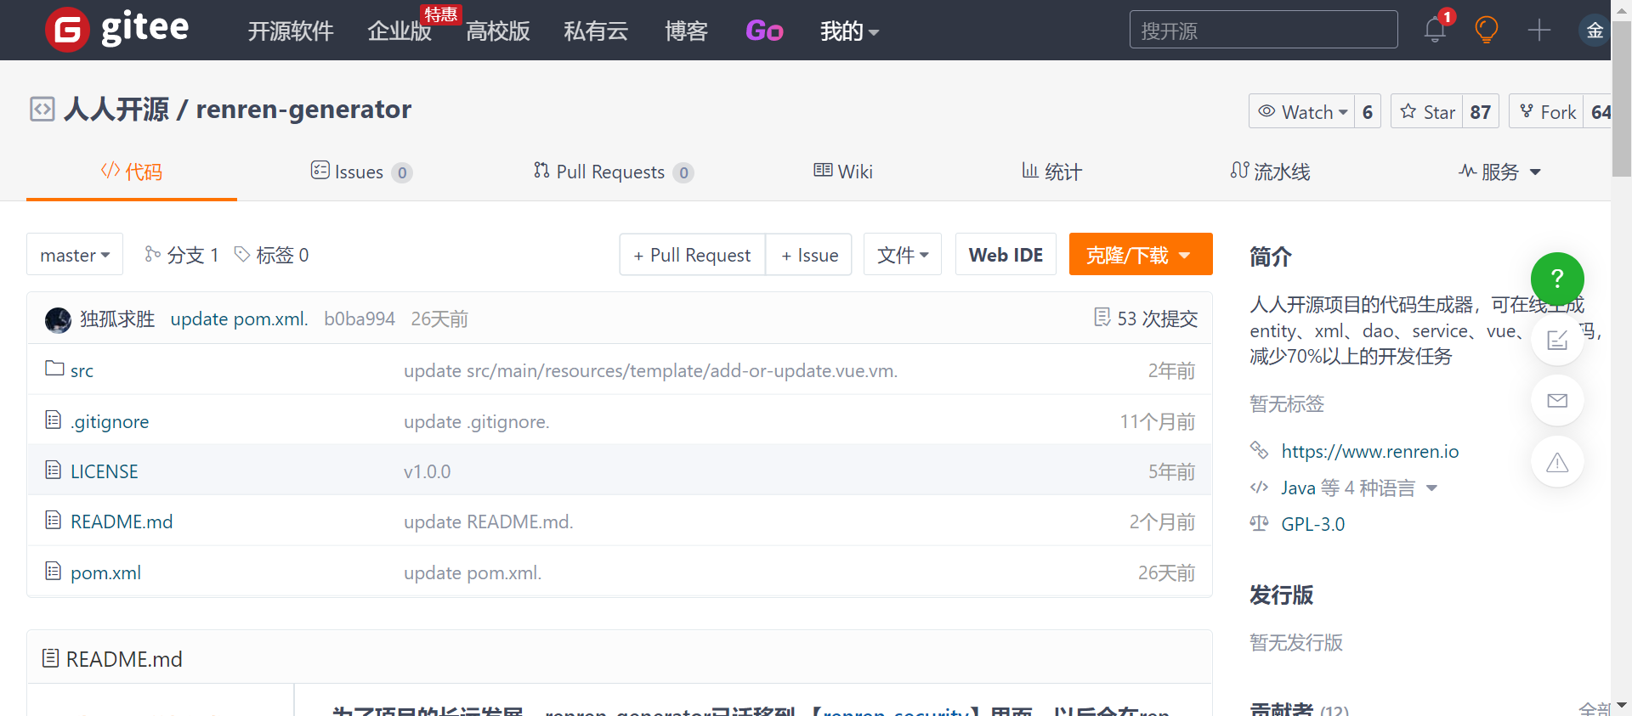Click the + Issue button
The image size is (1632, 716).
pos(809,255)
